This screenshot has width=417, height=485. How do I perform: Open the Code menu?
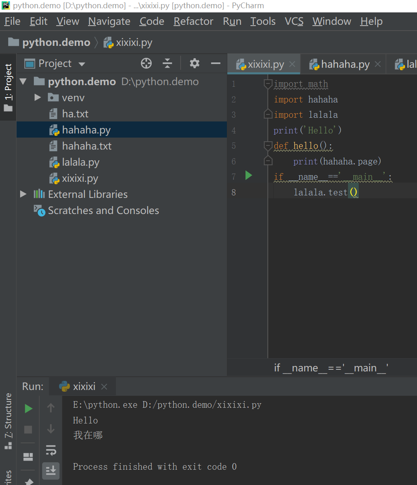pos(152,21)
